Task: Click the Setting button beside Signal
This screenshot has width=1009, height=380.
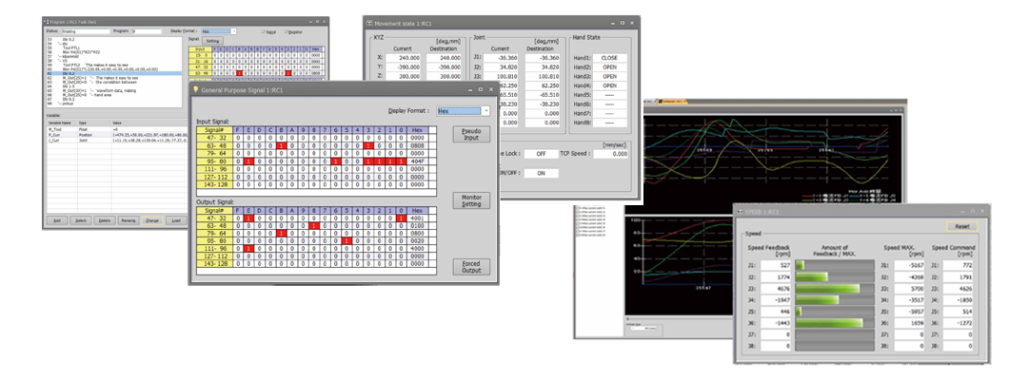Action: (x=213, y=41)
